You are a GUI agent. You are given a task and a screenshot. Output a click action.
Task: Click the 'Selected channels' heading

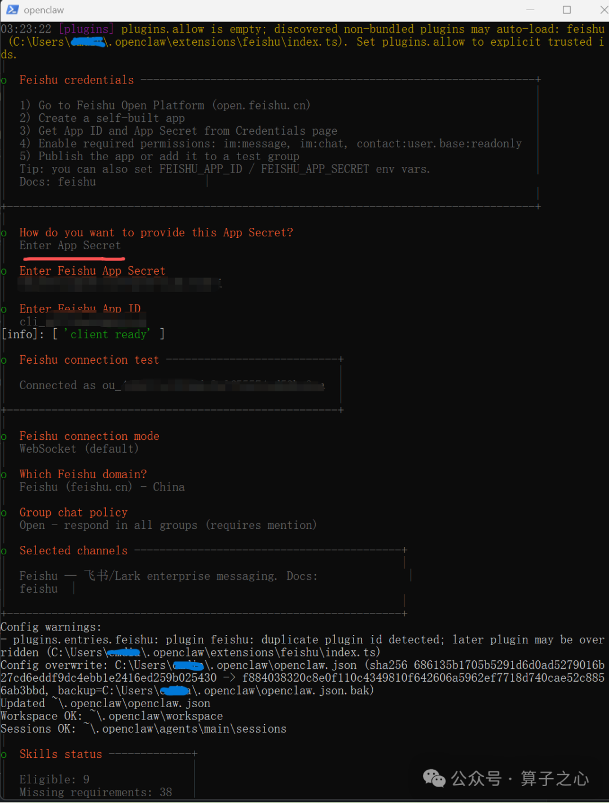pos(73,551)
